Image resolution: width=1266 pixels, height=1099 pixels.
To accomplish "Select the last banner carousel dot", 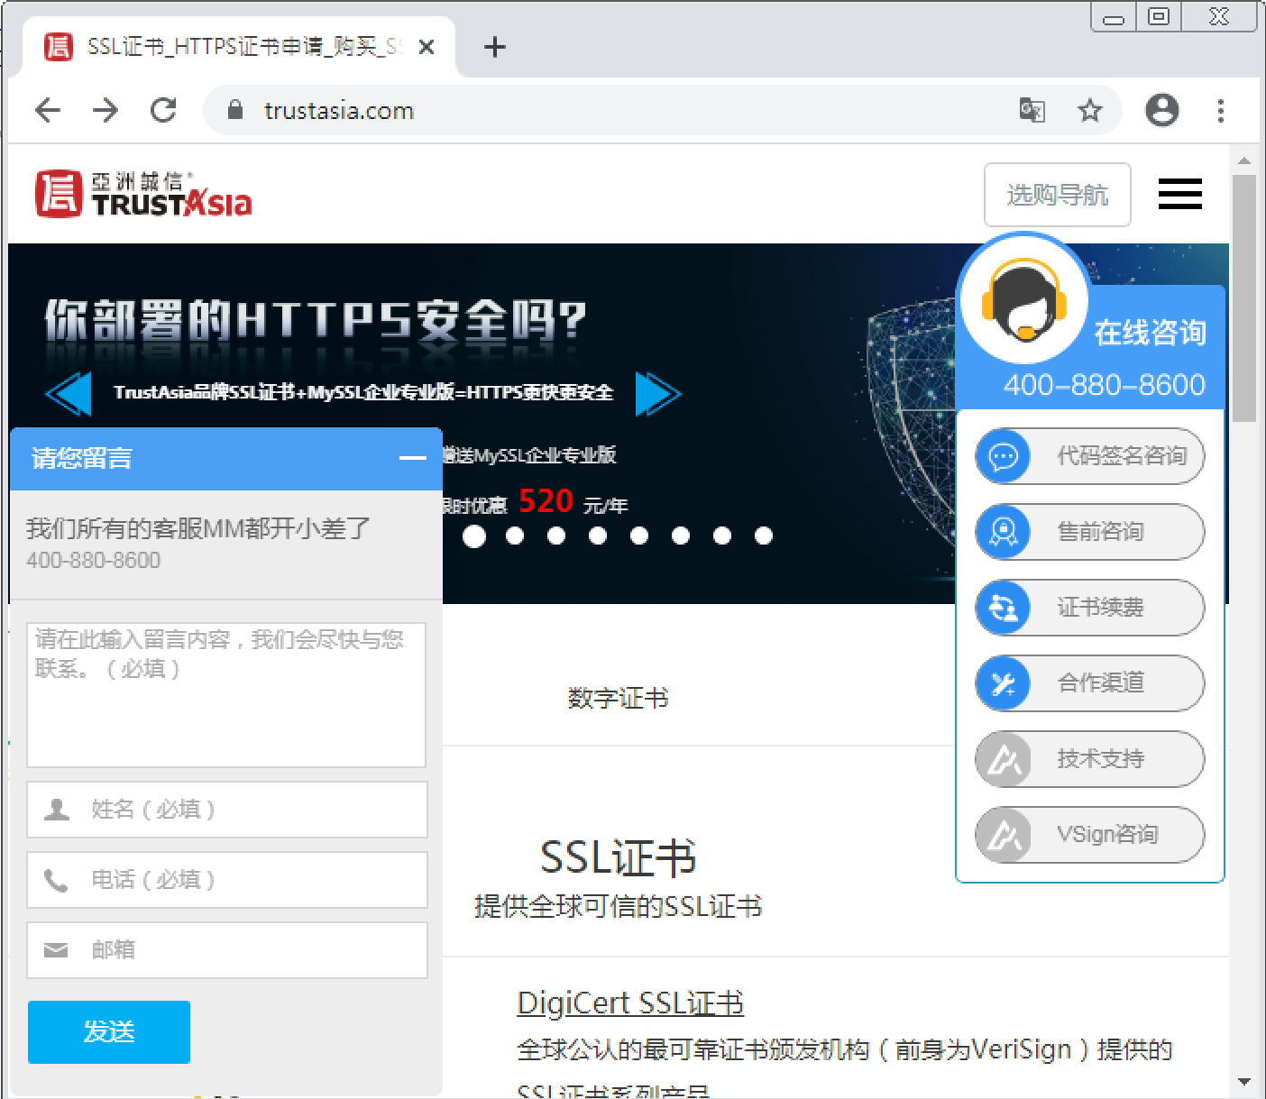I will click(764, 536).
